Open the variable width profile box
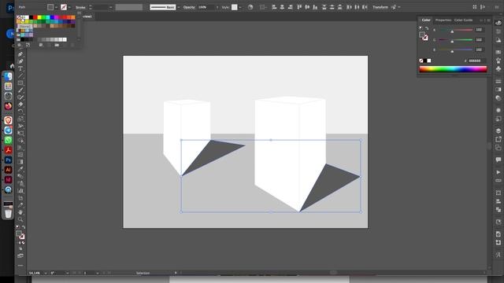The width and height of the screenshot is (504, 283). [x=129, y=7]
